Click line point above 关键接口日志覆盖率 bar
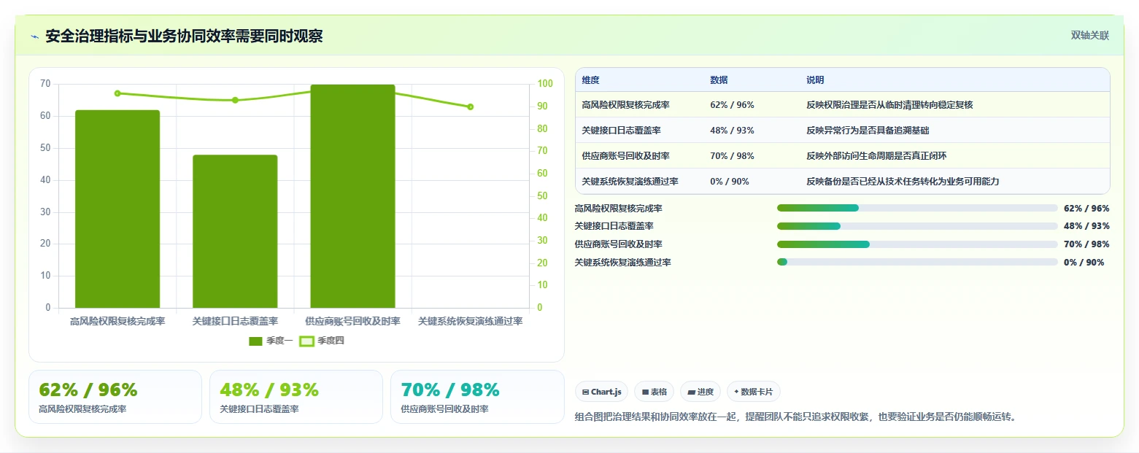 (235, 100)
